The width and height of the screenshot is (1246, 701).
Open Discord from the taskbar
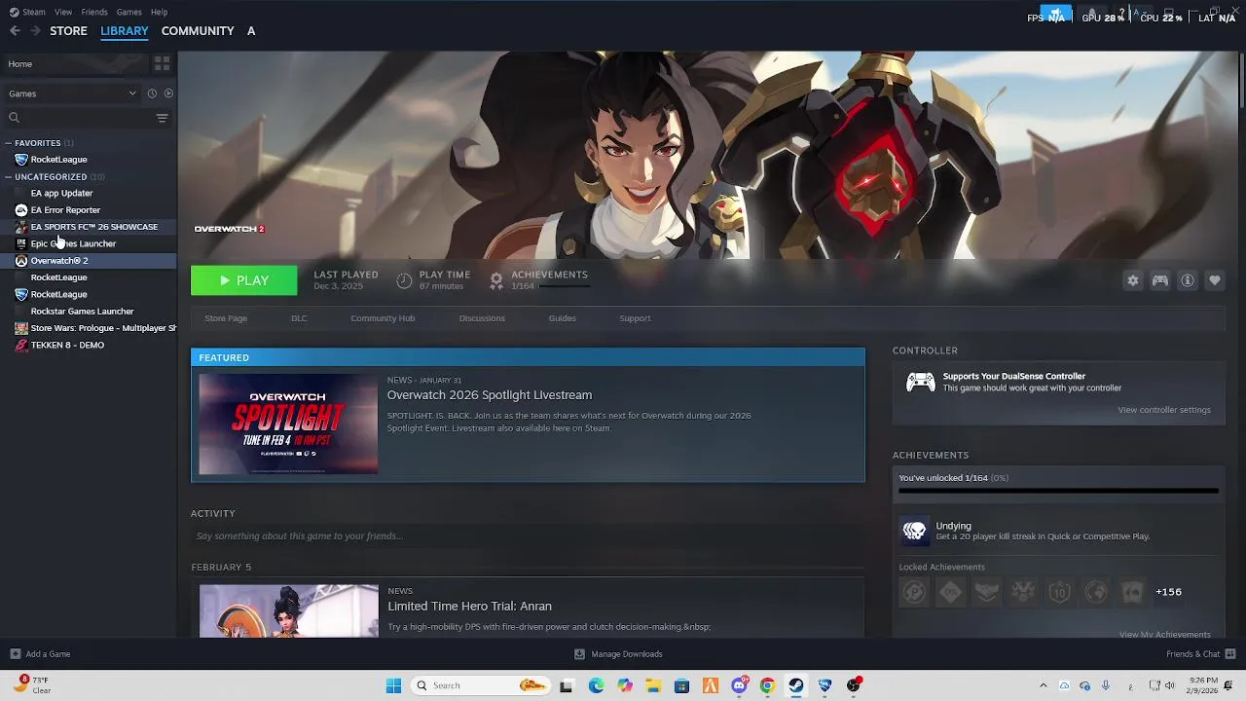(739, 685)
